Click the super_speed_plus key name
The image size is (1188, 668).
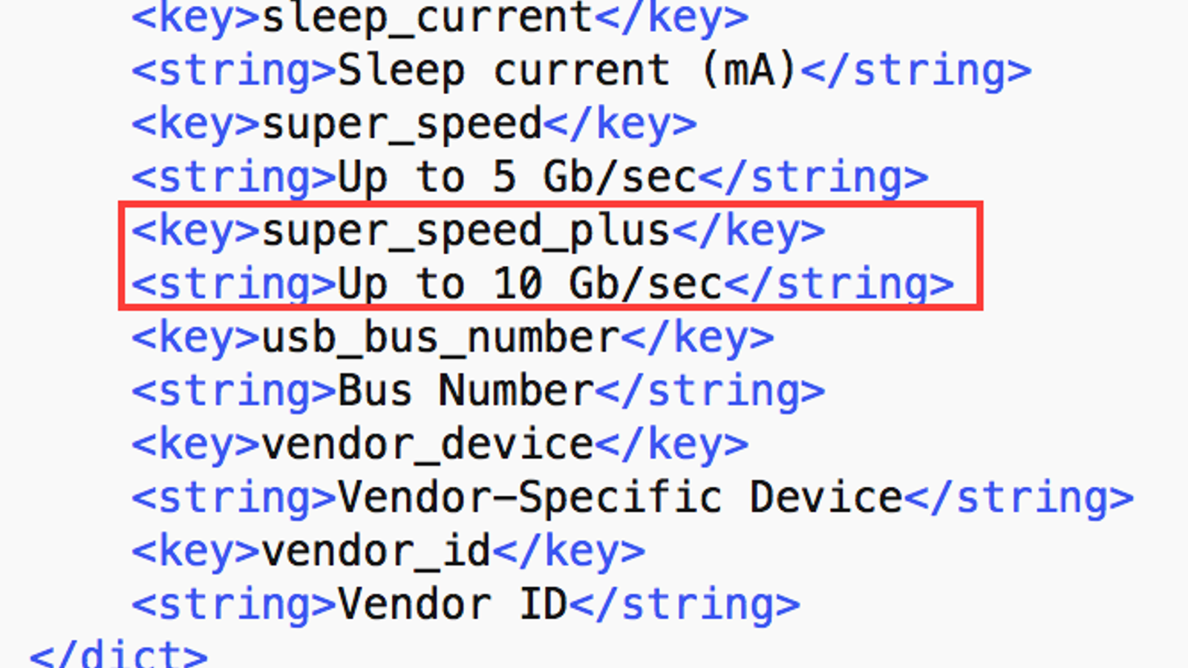click(x=466, y=231)
